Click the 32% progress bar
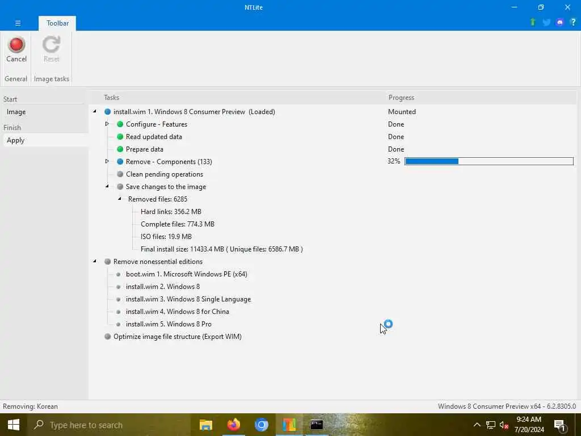581x436 pixels. pyautogui.click(x=489, y=161)
